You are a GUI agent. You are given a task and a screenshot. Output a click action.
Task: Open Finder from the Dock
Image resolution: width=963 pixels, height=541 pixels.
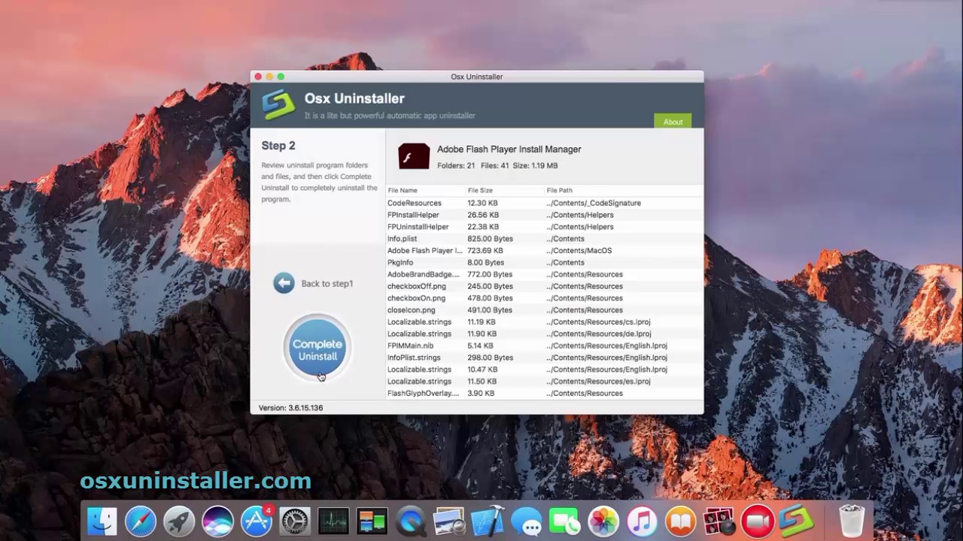pyautogui.click(x=102, y=521)
